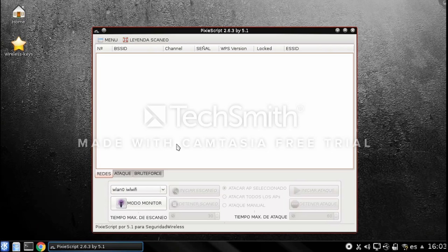448x252 pixels.
Task: Click the recording stop icon in the tray
Action: coord(349,247)
